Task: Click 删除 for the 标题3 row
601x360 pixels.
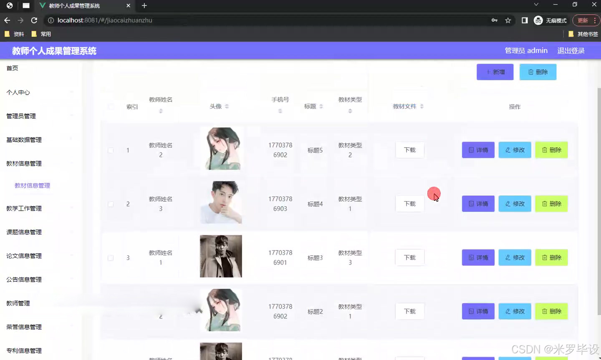Action: tap(551, 257)
